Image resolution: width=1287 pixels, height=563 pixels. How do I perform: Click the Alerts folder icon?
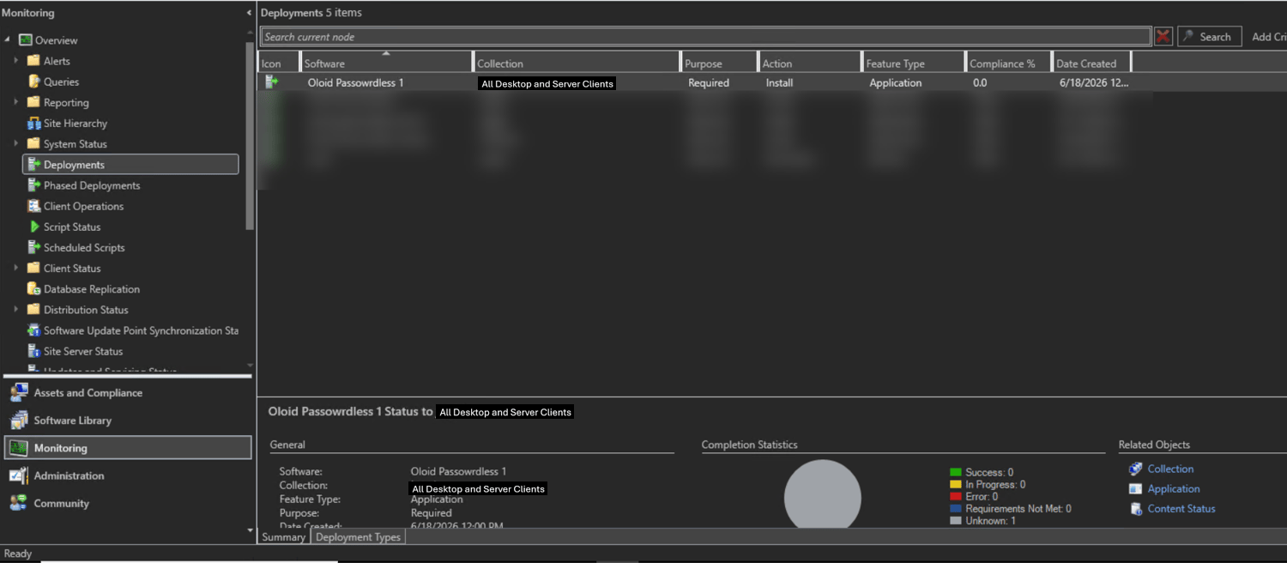(x=33, y=61)
